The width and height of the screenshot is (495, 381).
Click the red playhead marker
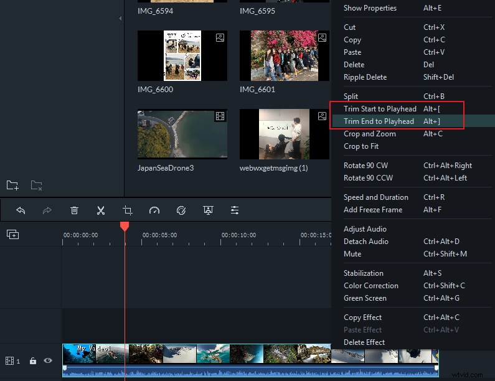[x=125, y=226]
